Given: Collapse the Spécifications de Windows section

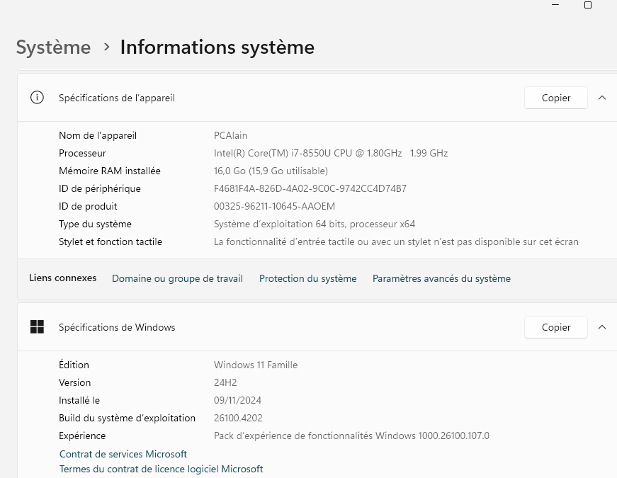Looking at the screenshot, I should coord(602,327).
